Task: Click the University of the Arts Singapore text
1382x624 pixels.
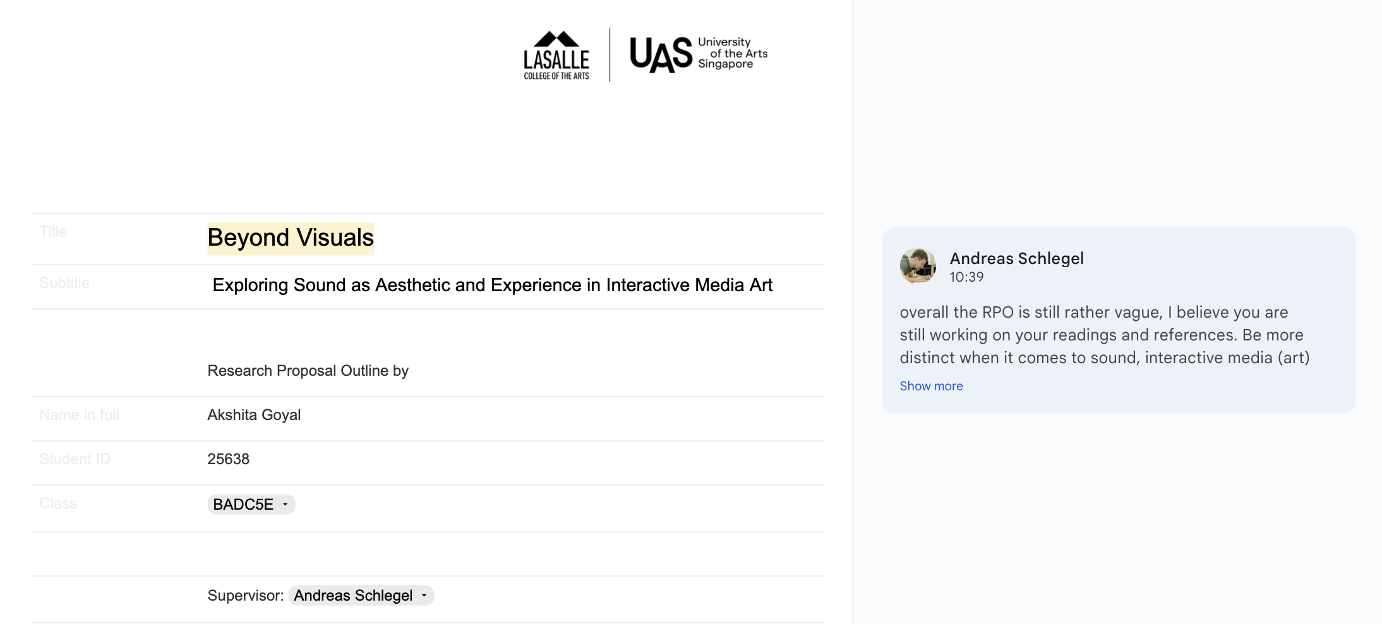Action: pyautogui.click(x=732, y=53)
